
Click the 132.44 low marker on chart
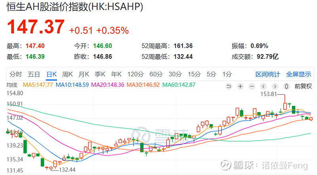[67, 170]
